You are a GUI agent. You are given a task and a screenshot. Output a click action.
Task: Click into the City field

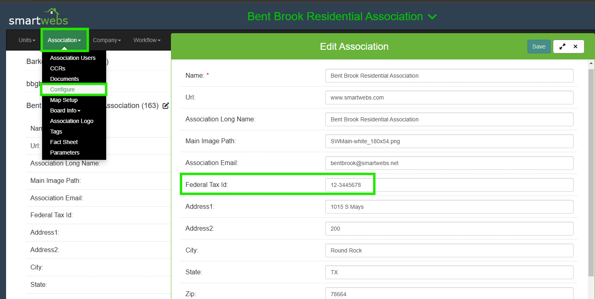[x=449, y=250]
